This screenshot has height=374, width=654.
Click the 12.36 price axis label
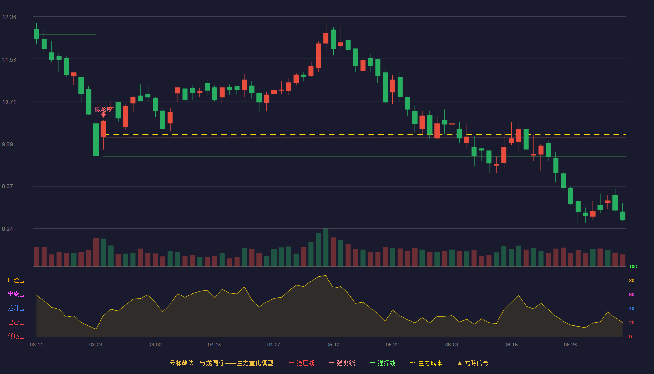coord(9,17)
